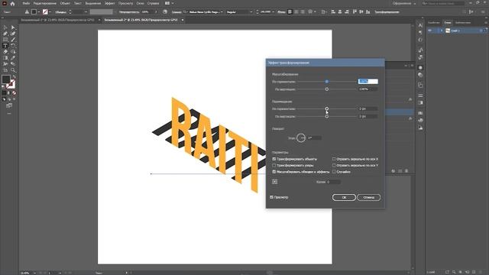Open the workspace switcher dropdown
This screenshot has height=275, width=489.
(404, 3)
